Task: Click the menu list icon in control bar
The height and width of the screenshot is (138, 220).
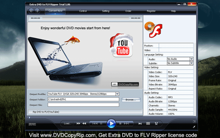Action: click(148, 123)
